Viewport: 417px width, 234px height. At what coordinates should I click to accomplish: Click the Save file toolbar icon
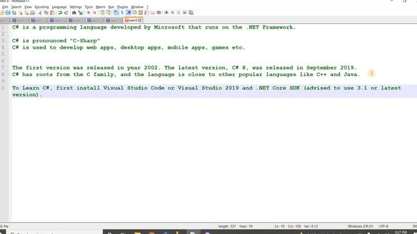(8, 13)
